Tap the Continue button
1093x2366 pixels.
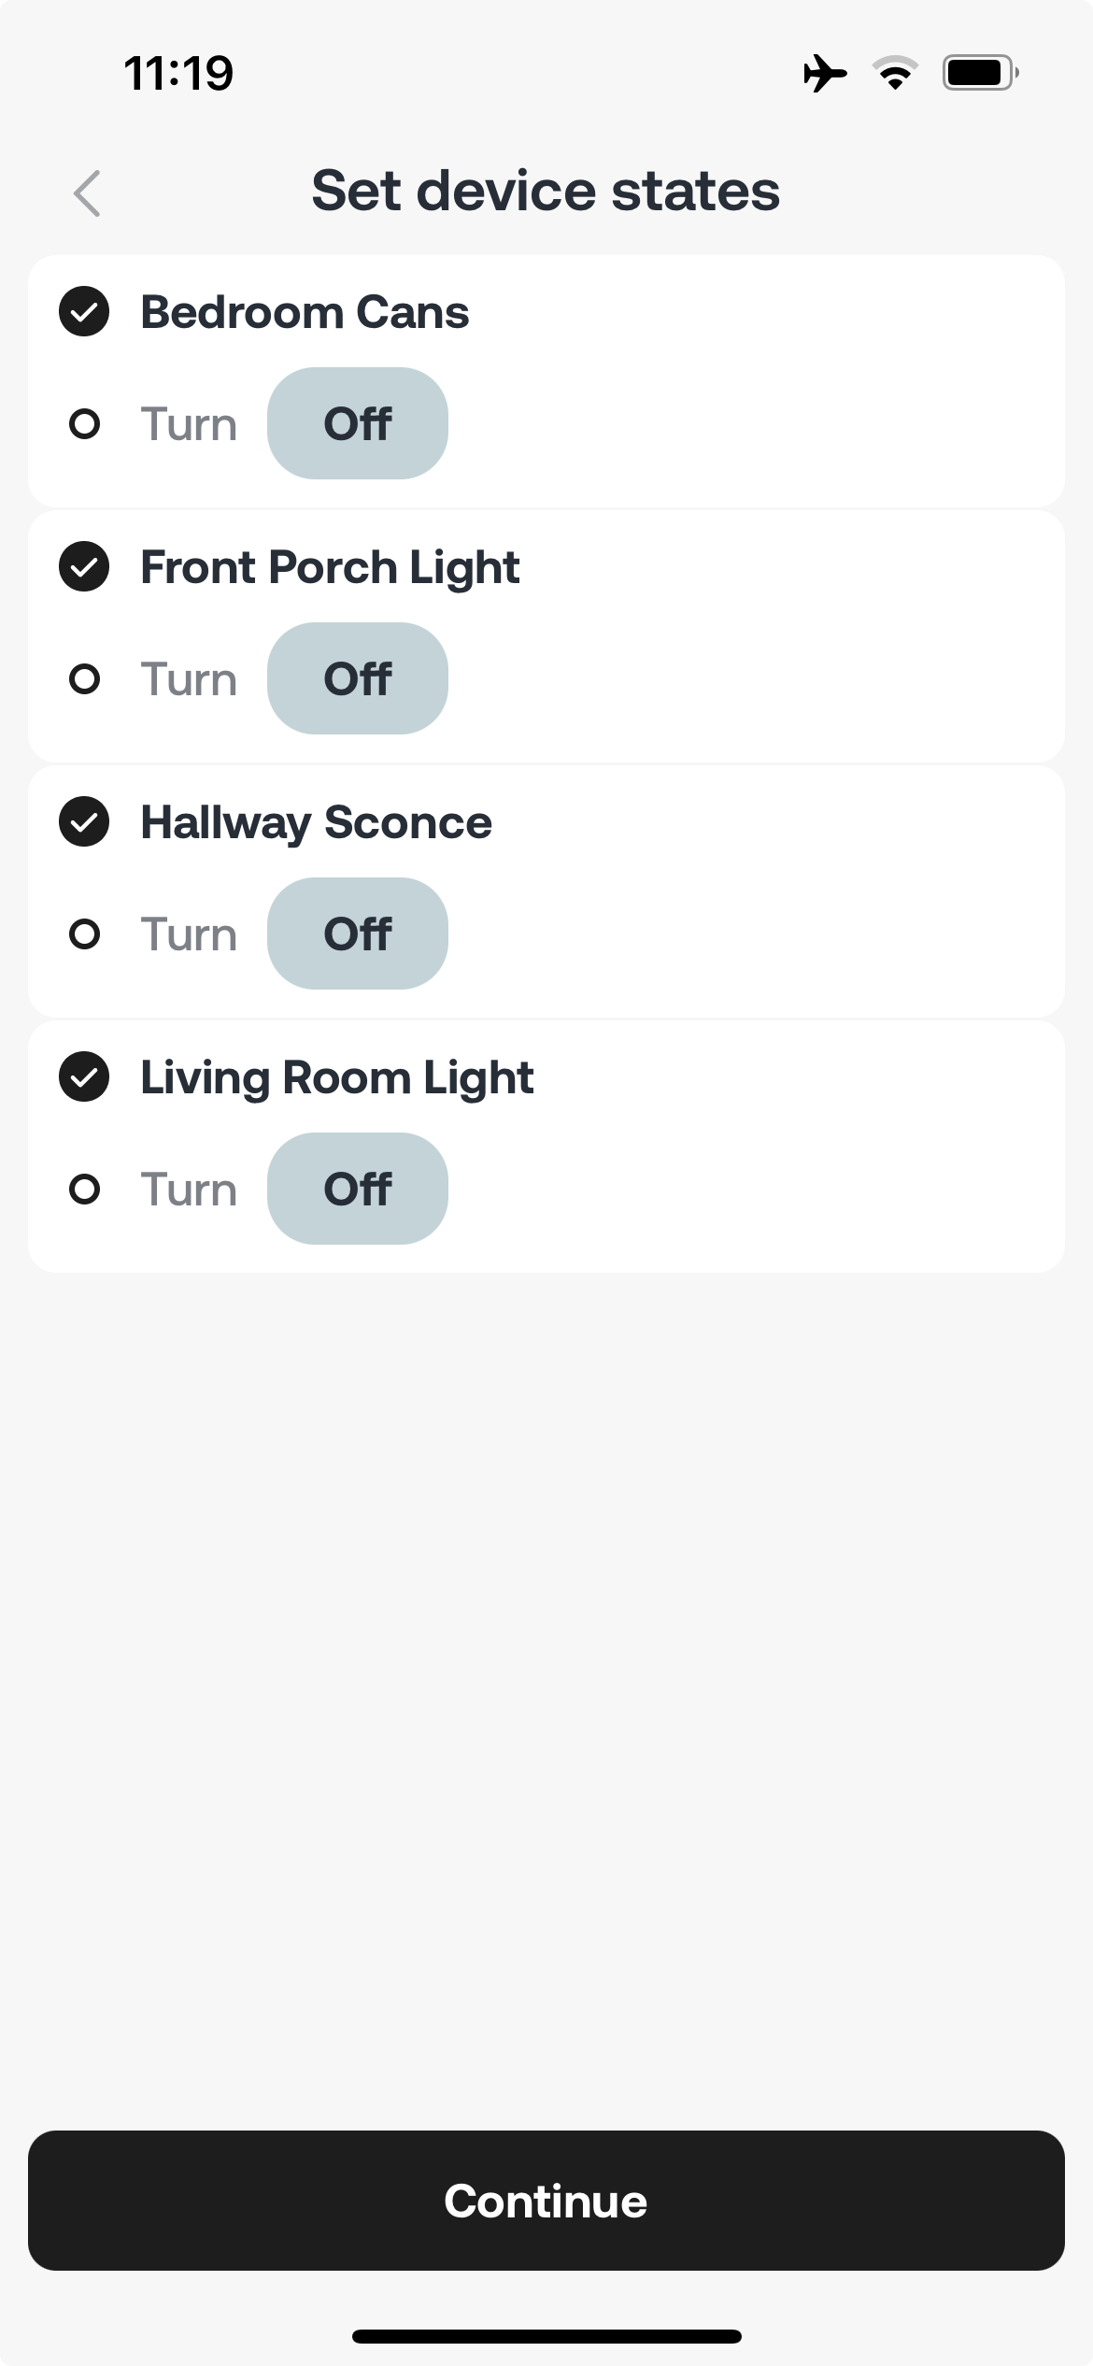(546, 2201)
